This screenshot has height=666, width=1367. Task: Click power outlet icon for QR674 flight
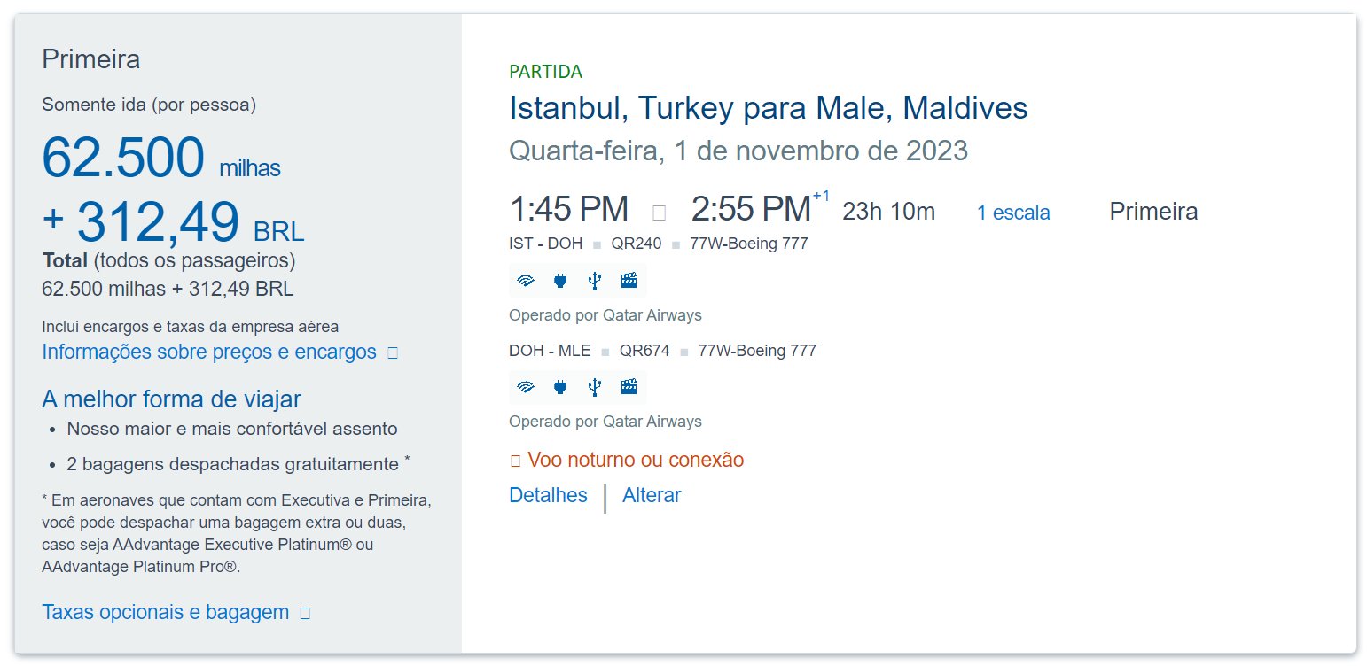click(560, 387)
